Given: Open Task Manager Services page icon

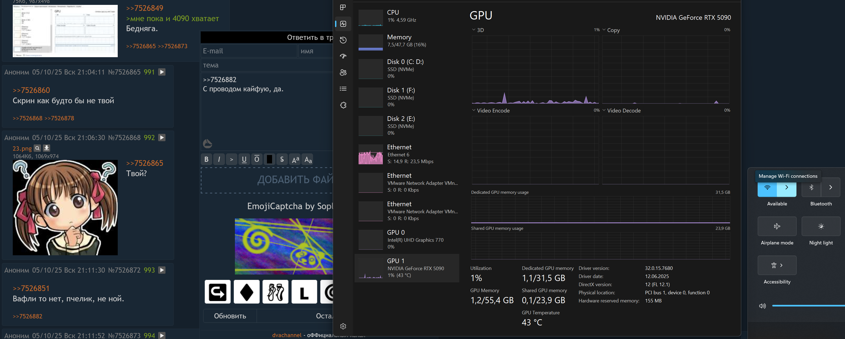Looking at the screenshot, I should pos(343,105).
